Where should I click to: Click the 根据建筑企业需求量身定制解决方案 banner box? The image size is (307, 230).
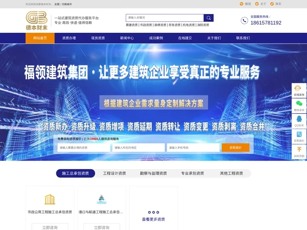(x=153, y=103)
